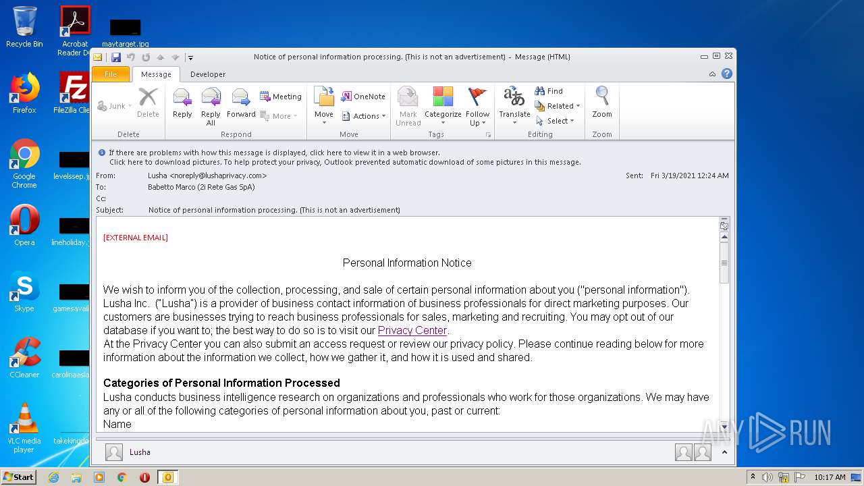Send the message to OneNote
This screenshot has width=864, height=486.
(x=363, y=97)
